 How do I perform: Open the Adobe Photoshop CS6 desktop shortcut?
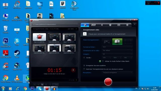pyautogui.click(x=6, y=43)
